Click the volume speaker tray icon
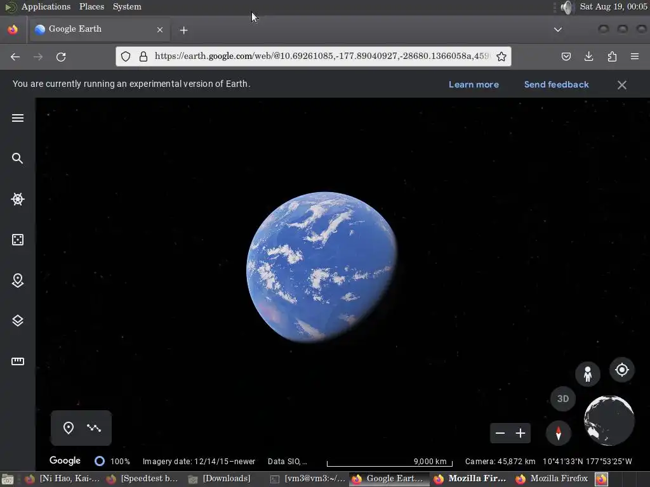This screenshot has height=487, width=650. click(x=566, y=7)
